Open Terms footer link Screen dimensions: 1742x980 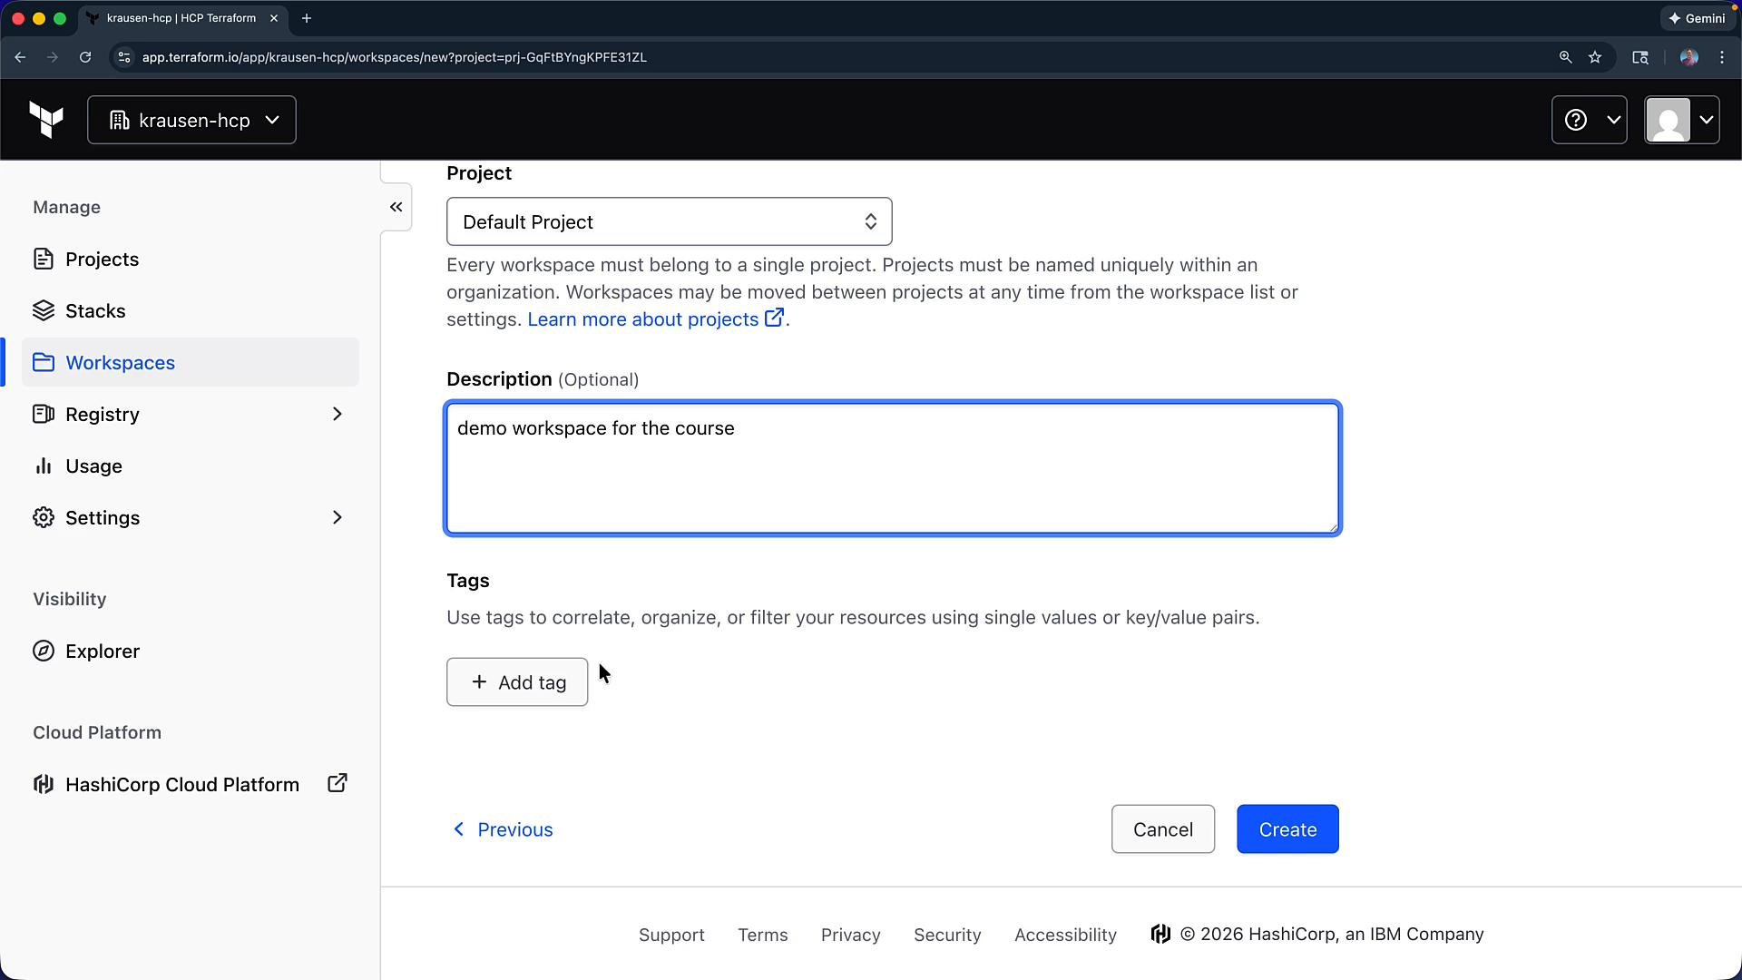click(763, 936)
